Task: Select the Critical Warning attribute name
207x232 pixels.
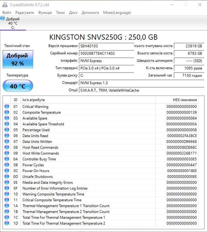Action: (x=35, y=107)
